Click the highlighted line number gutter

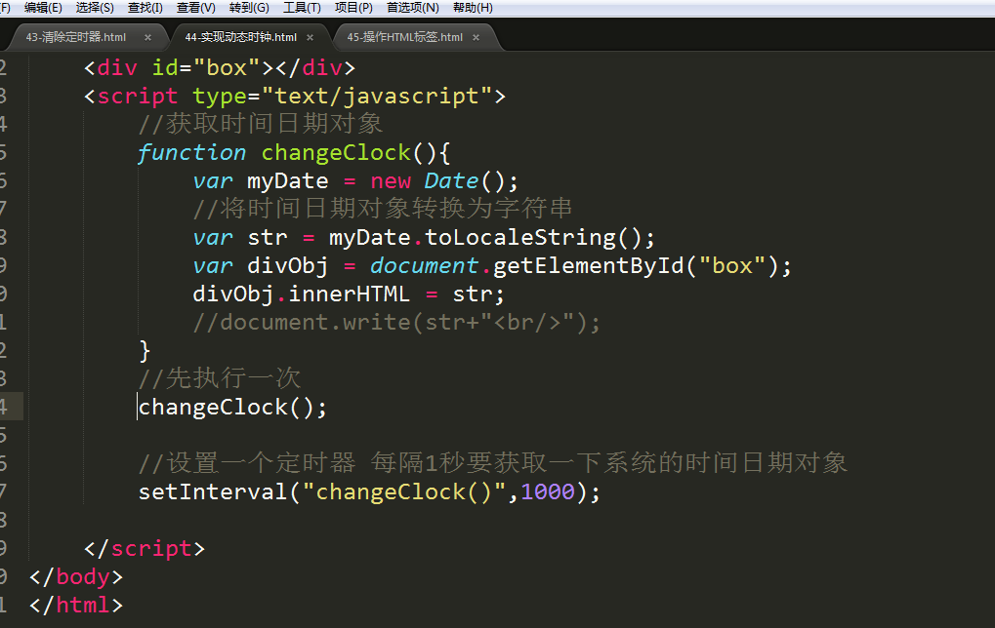point(12,407)
